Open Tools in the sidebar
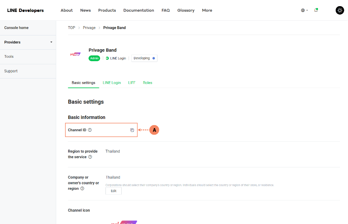The width and height of the screenshot is (348, 224). coord(9,57)
